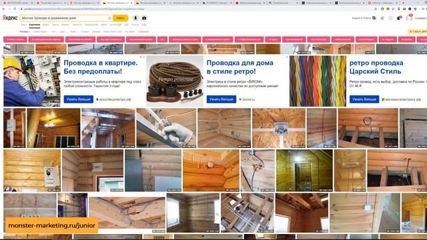Click the На сайте filter

[x=129, y=31]
